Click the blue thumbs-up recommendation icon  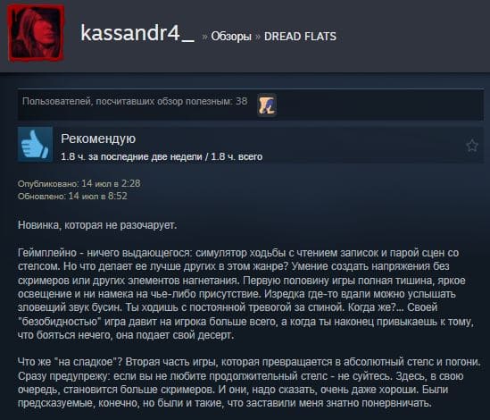35,144
